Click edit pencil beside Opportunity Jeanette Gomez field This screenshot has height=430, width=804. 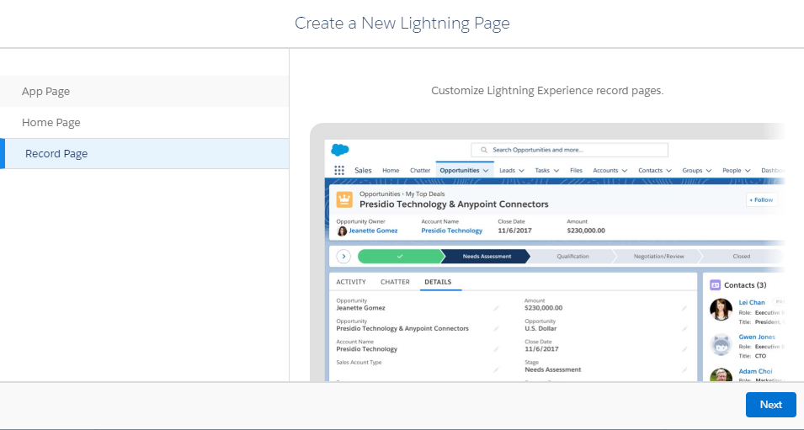point(496,308)
